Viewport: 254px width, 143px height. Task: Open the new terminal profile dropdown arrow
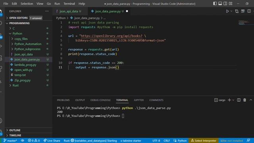(233, 100)
